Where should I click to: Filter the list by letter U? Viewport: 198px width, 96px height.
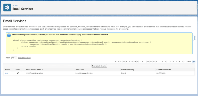tap(171, 62)
